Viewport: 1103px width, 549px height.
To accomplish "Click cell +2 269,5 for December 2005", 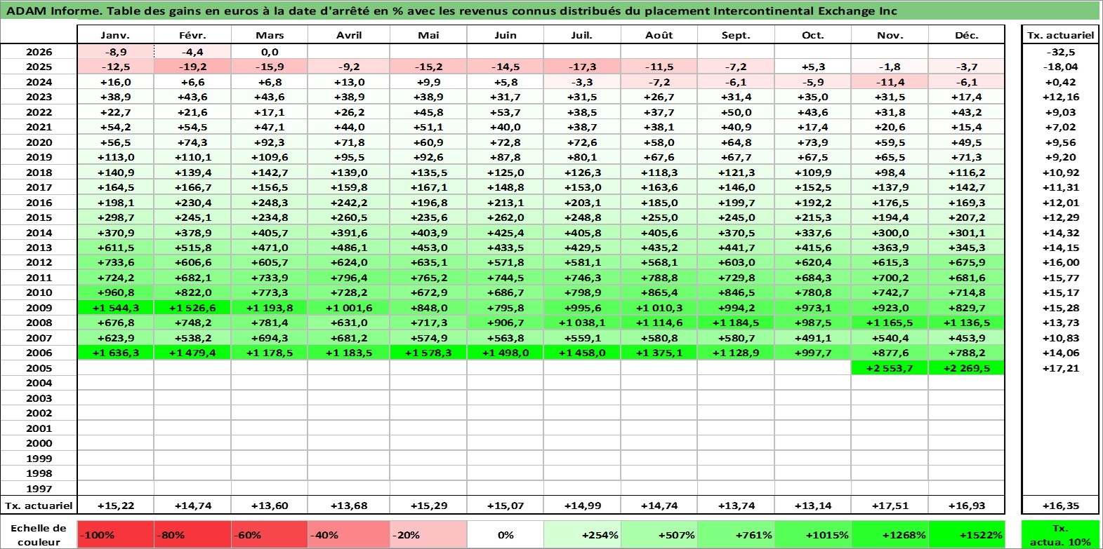I will pyautogui.click(x=967, y=368).
